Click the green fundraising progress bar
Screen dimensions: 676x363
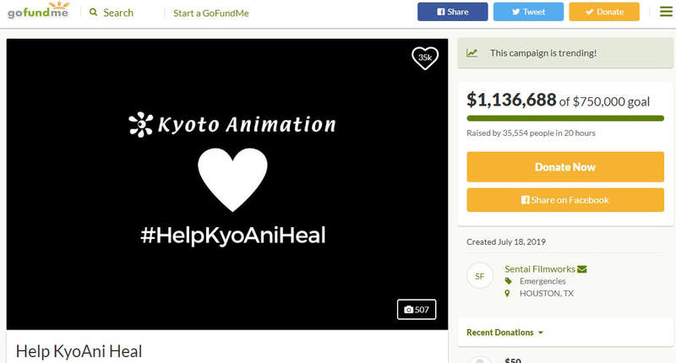point(564,118)
